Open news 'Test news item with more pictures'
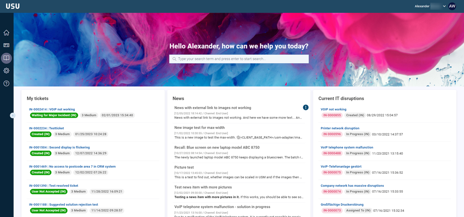Image resolution: width=464 pixels, height=217 pixels. pyautogui.click(x=203, y=187)
